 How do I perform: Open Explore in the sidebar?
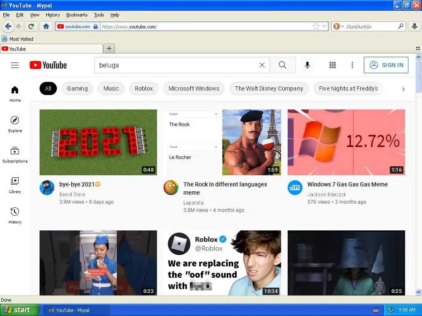(x=15, y=124)
